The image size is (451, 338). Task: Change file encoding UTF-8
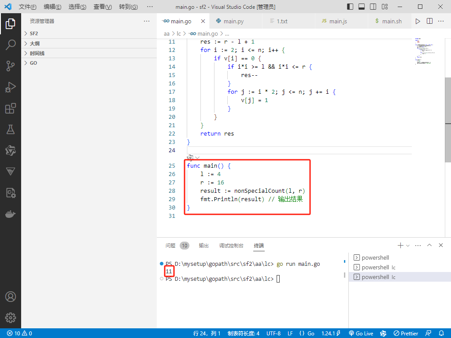tap(274, 334)
